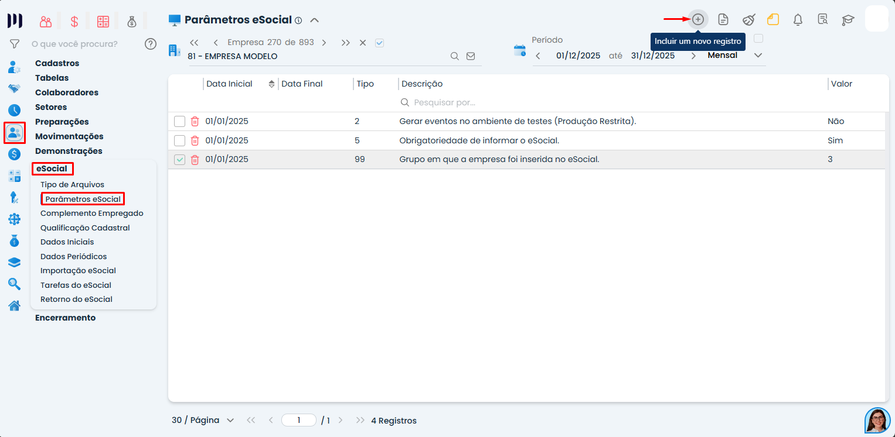Jump to last company with double right arrows
Screen dimensions: 895x437
tap(346, 43)
